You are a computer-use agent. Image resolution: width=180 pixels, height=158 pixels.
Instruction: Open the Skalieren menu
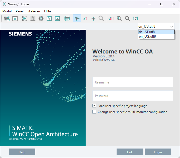34,11
